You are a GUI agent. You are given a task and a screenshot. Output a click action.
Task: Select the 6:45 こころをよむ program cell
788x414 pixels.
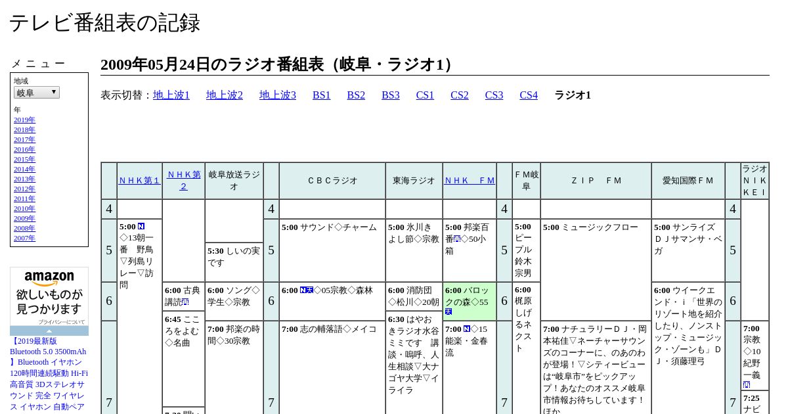[183, 359]
